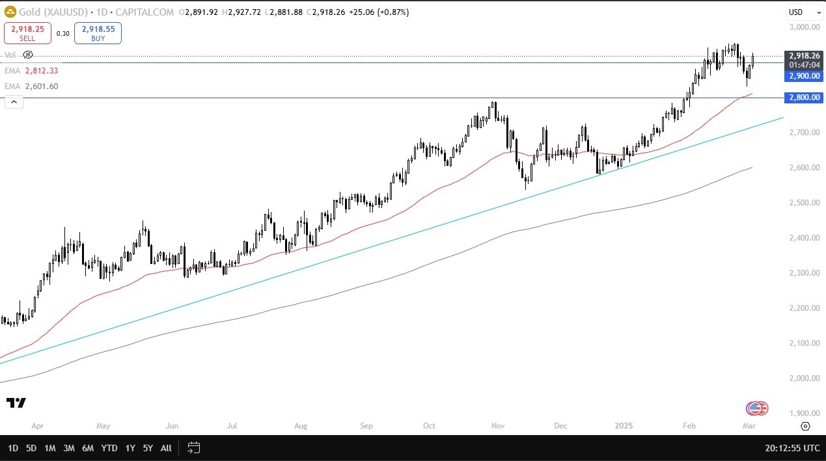The image size is (826, 461).
Task: Open the chart settings gear on the time axis
Action: click(805, 427)
